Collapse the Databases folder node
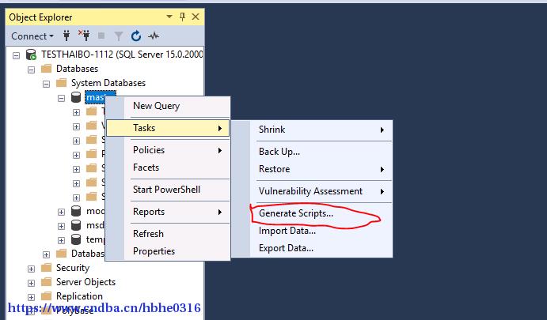 click(32, 70)
